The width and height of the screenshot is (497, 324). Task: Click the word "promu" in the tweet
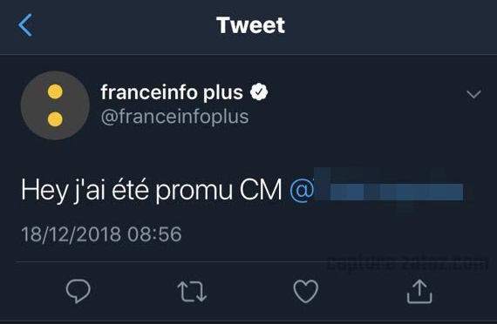point(194,192)
